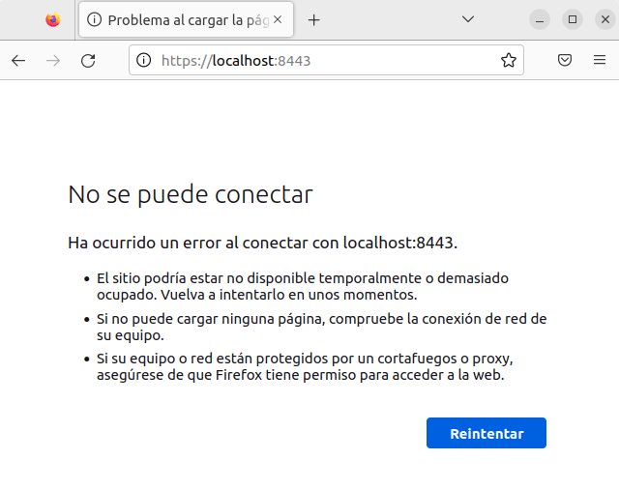Maximize the Firefox window

point(573,19)
